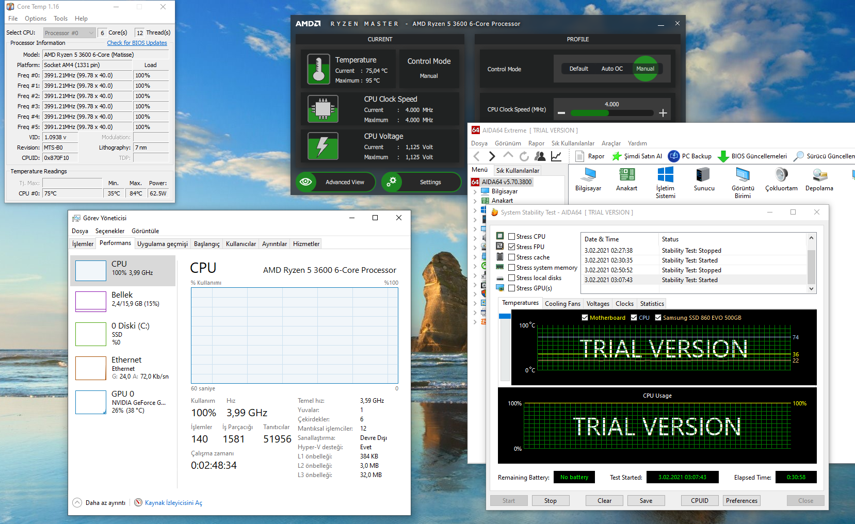Enable Stress local disks checkbox

click(512, 278)
